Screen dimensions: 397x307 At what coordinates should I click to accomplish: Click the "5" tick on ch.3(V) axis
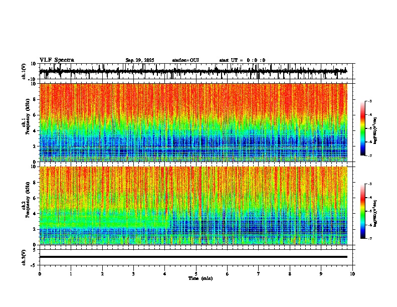[35, 249]
